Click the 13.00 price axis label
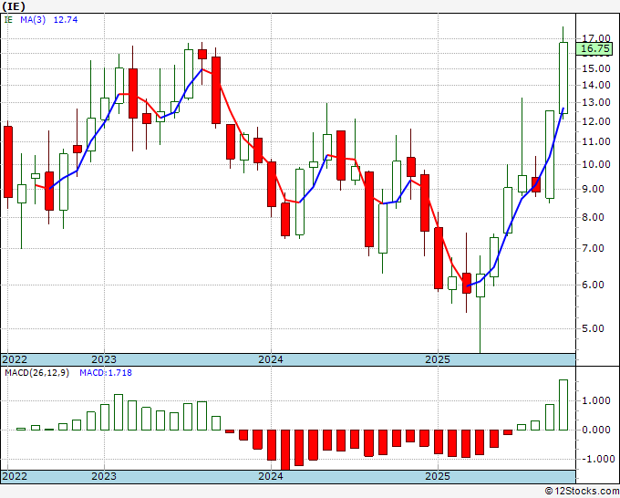The height and width of the screenshot is (498, 620). 596,102
